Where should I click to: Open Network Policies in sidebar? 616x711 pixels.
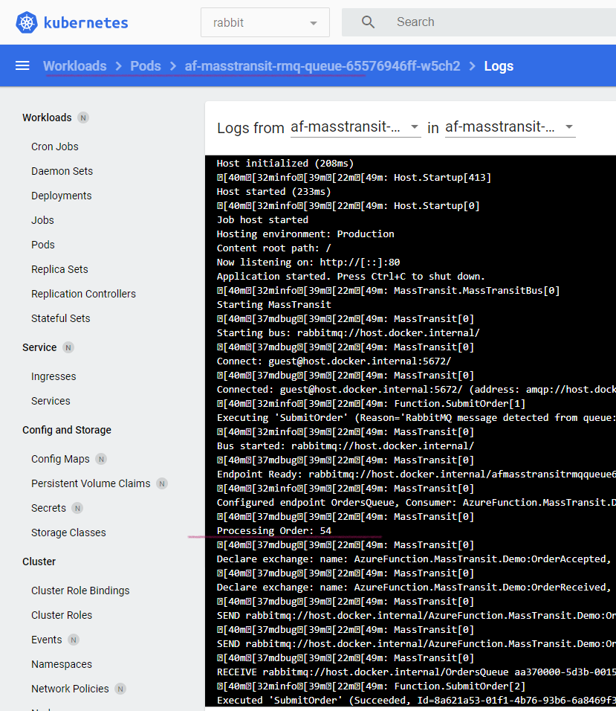click(x=70, y=689)
